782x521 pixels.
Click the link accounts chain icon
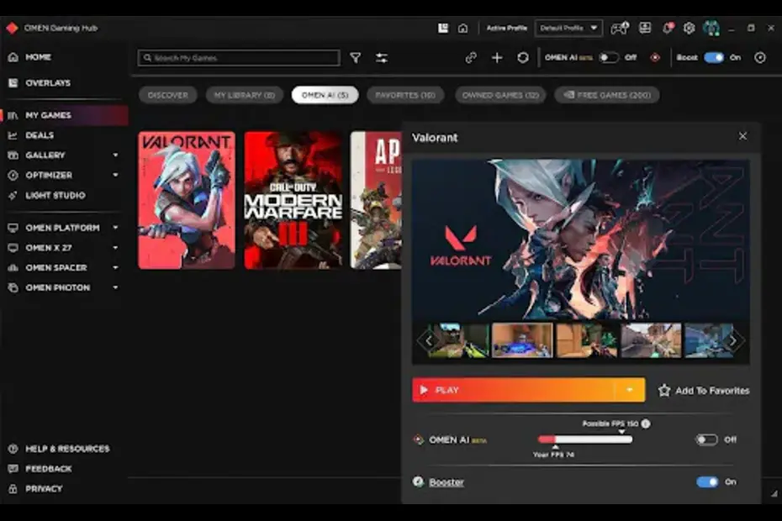[x=471, y=58]
